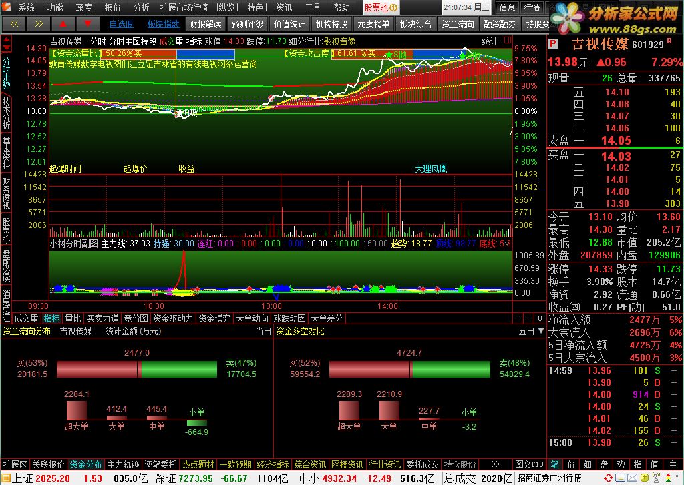Open the 帮助 menu
The height and width of the screenshot is (485, 684).
[341, 8]
